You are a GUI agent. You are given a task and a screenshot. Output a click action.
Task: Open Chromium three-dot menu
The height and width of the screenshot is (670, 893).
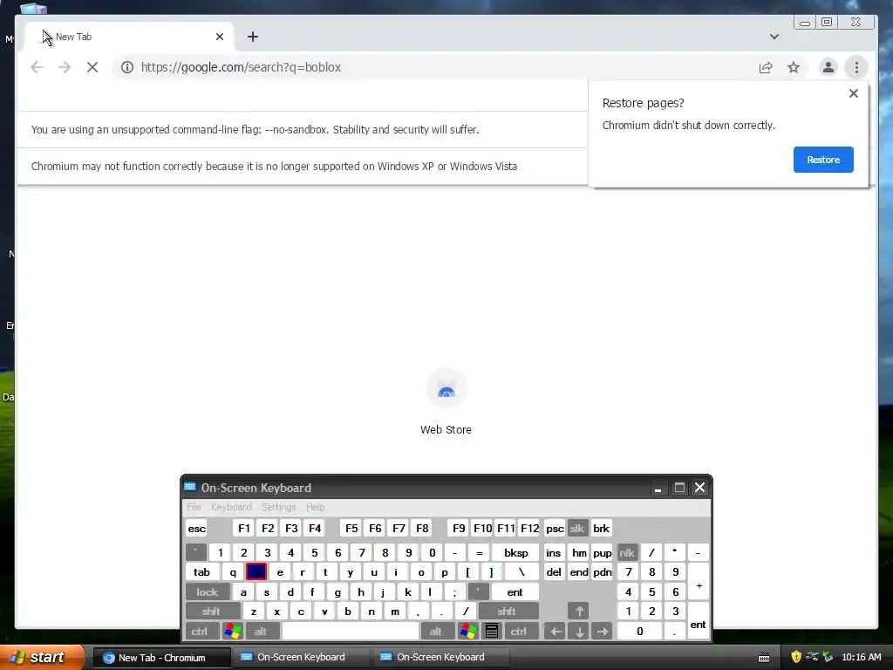(856, 67)
